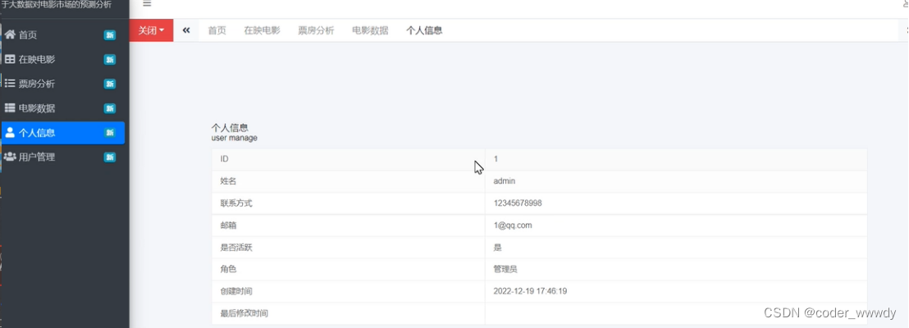Viewport: 909px width, 328px height.
Task: Click the 新 badge on 用户管理 row
Action: click(110, 157)
